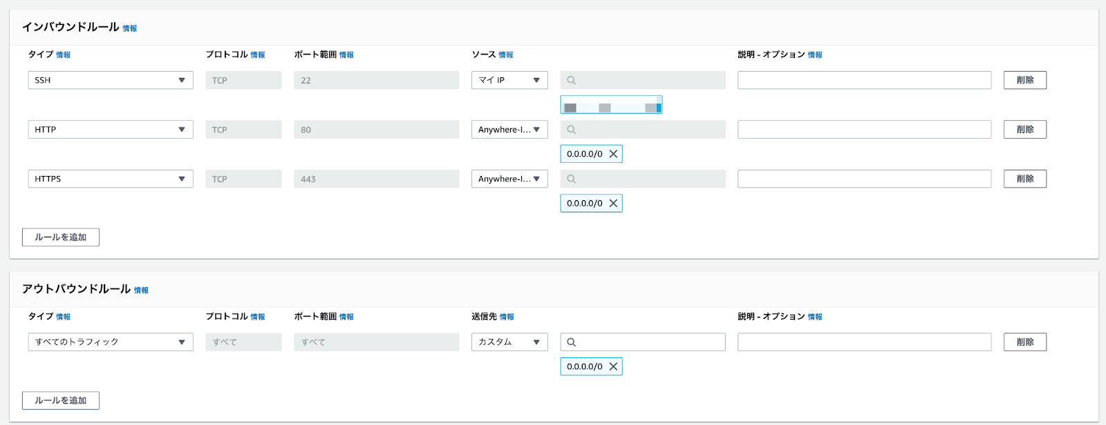Open the マイ IP source dropdown
The width and height of the screenshot is (1106, 425).
coord(509,80)
